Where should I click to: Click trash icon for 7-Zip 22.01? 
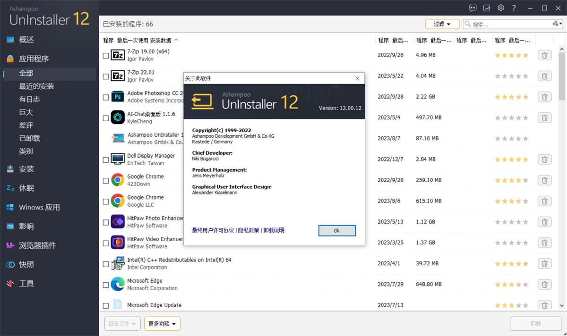pos(544,76)
